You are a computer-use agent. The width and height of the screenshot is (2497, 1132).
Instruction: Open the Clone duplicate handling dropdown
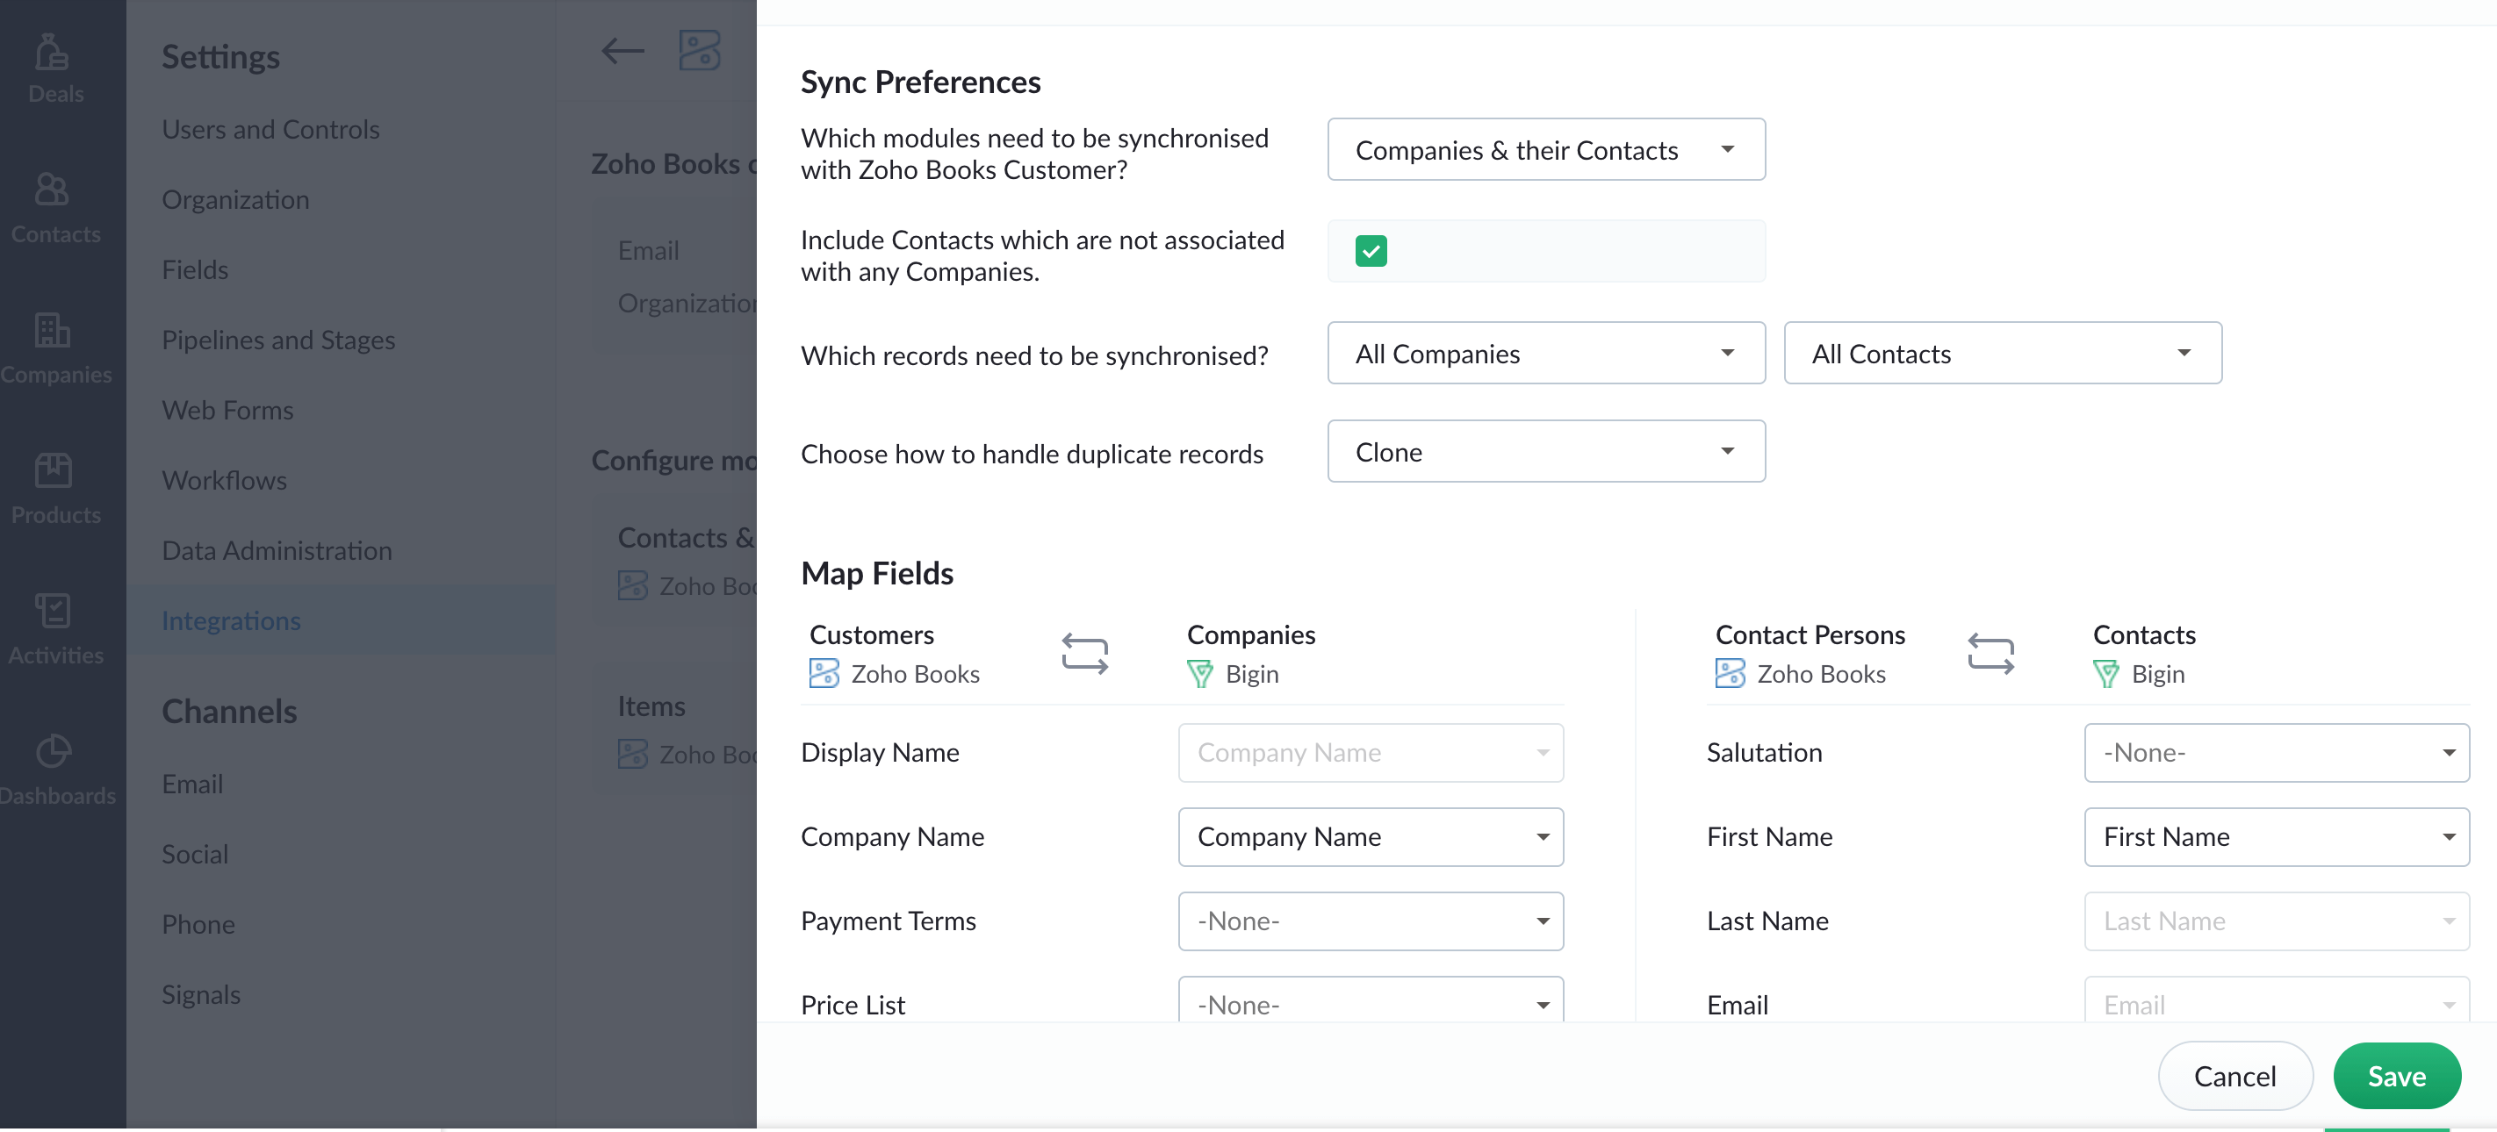(1545, 451)
